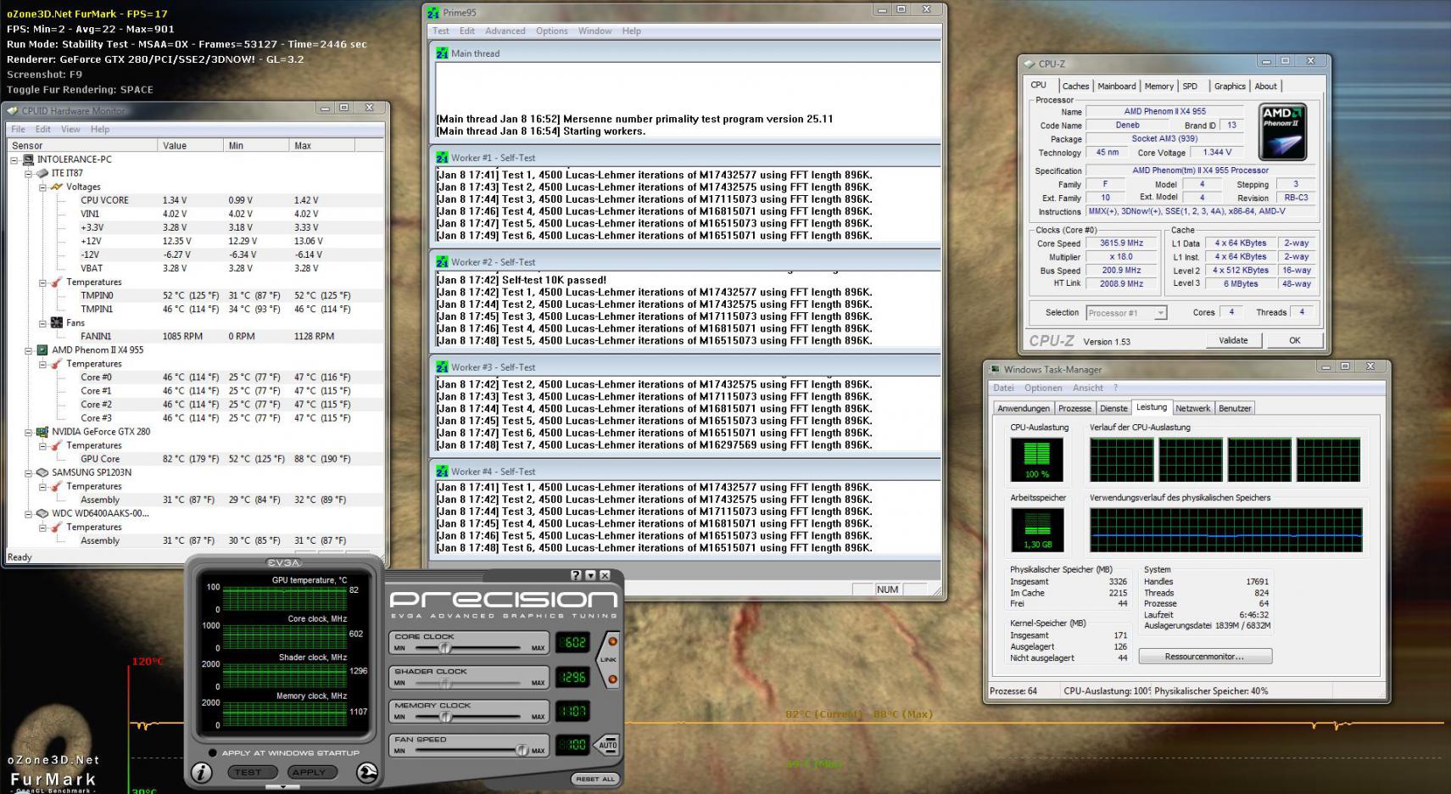Click the down-arrow minimize icon in Precision header

coord(591,575)
